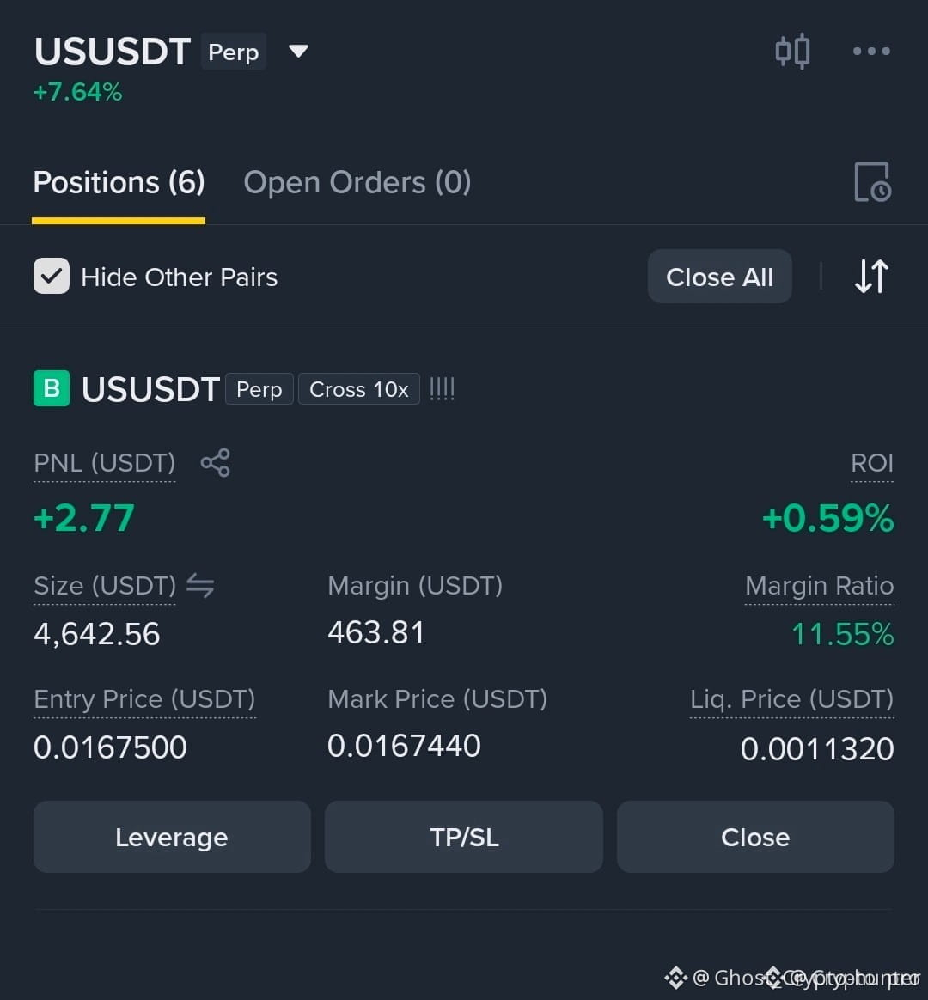Set TP/SL for the position
928x1000 pixels.
(464, 837)
